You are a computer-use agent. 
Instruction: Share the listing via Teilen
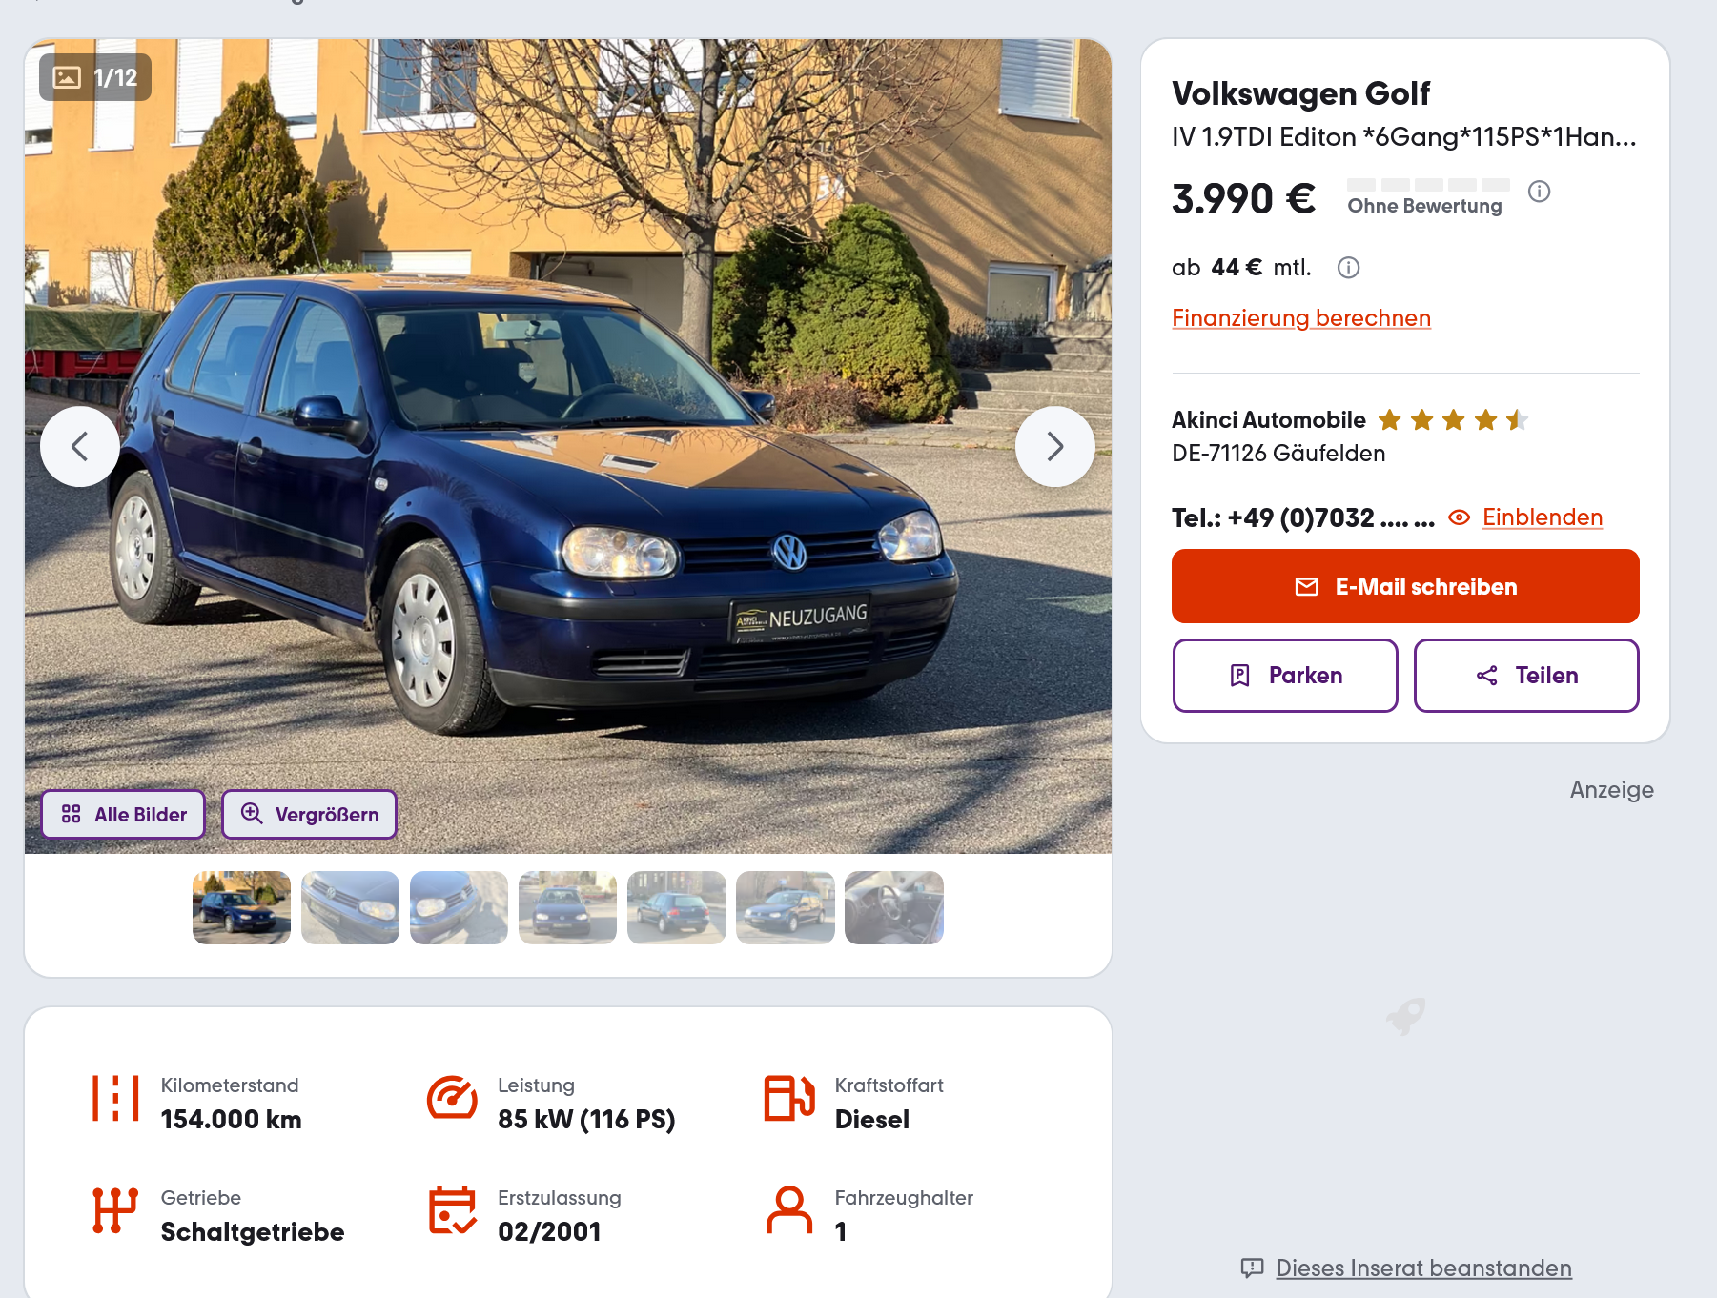pyautogui.click(x=1526, y=676)
